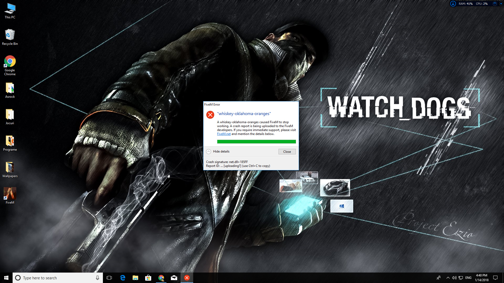Click the CPU 2% widget readout
Viewport: 504px width, 283px height.
(x=482, y=4)
